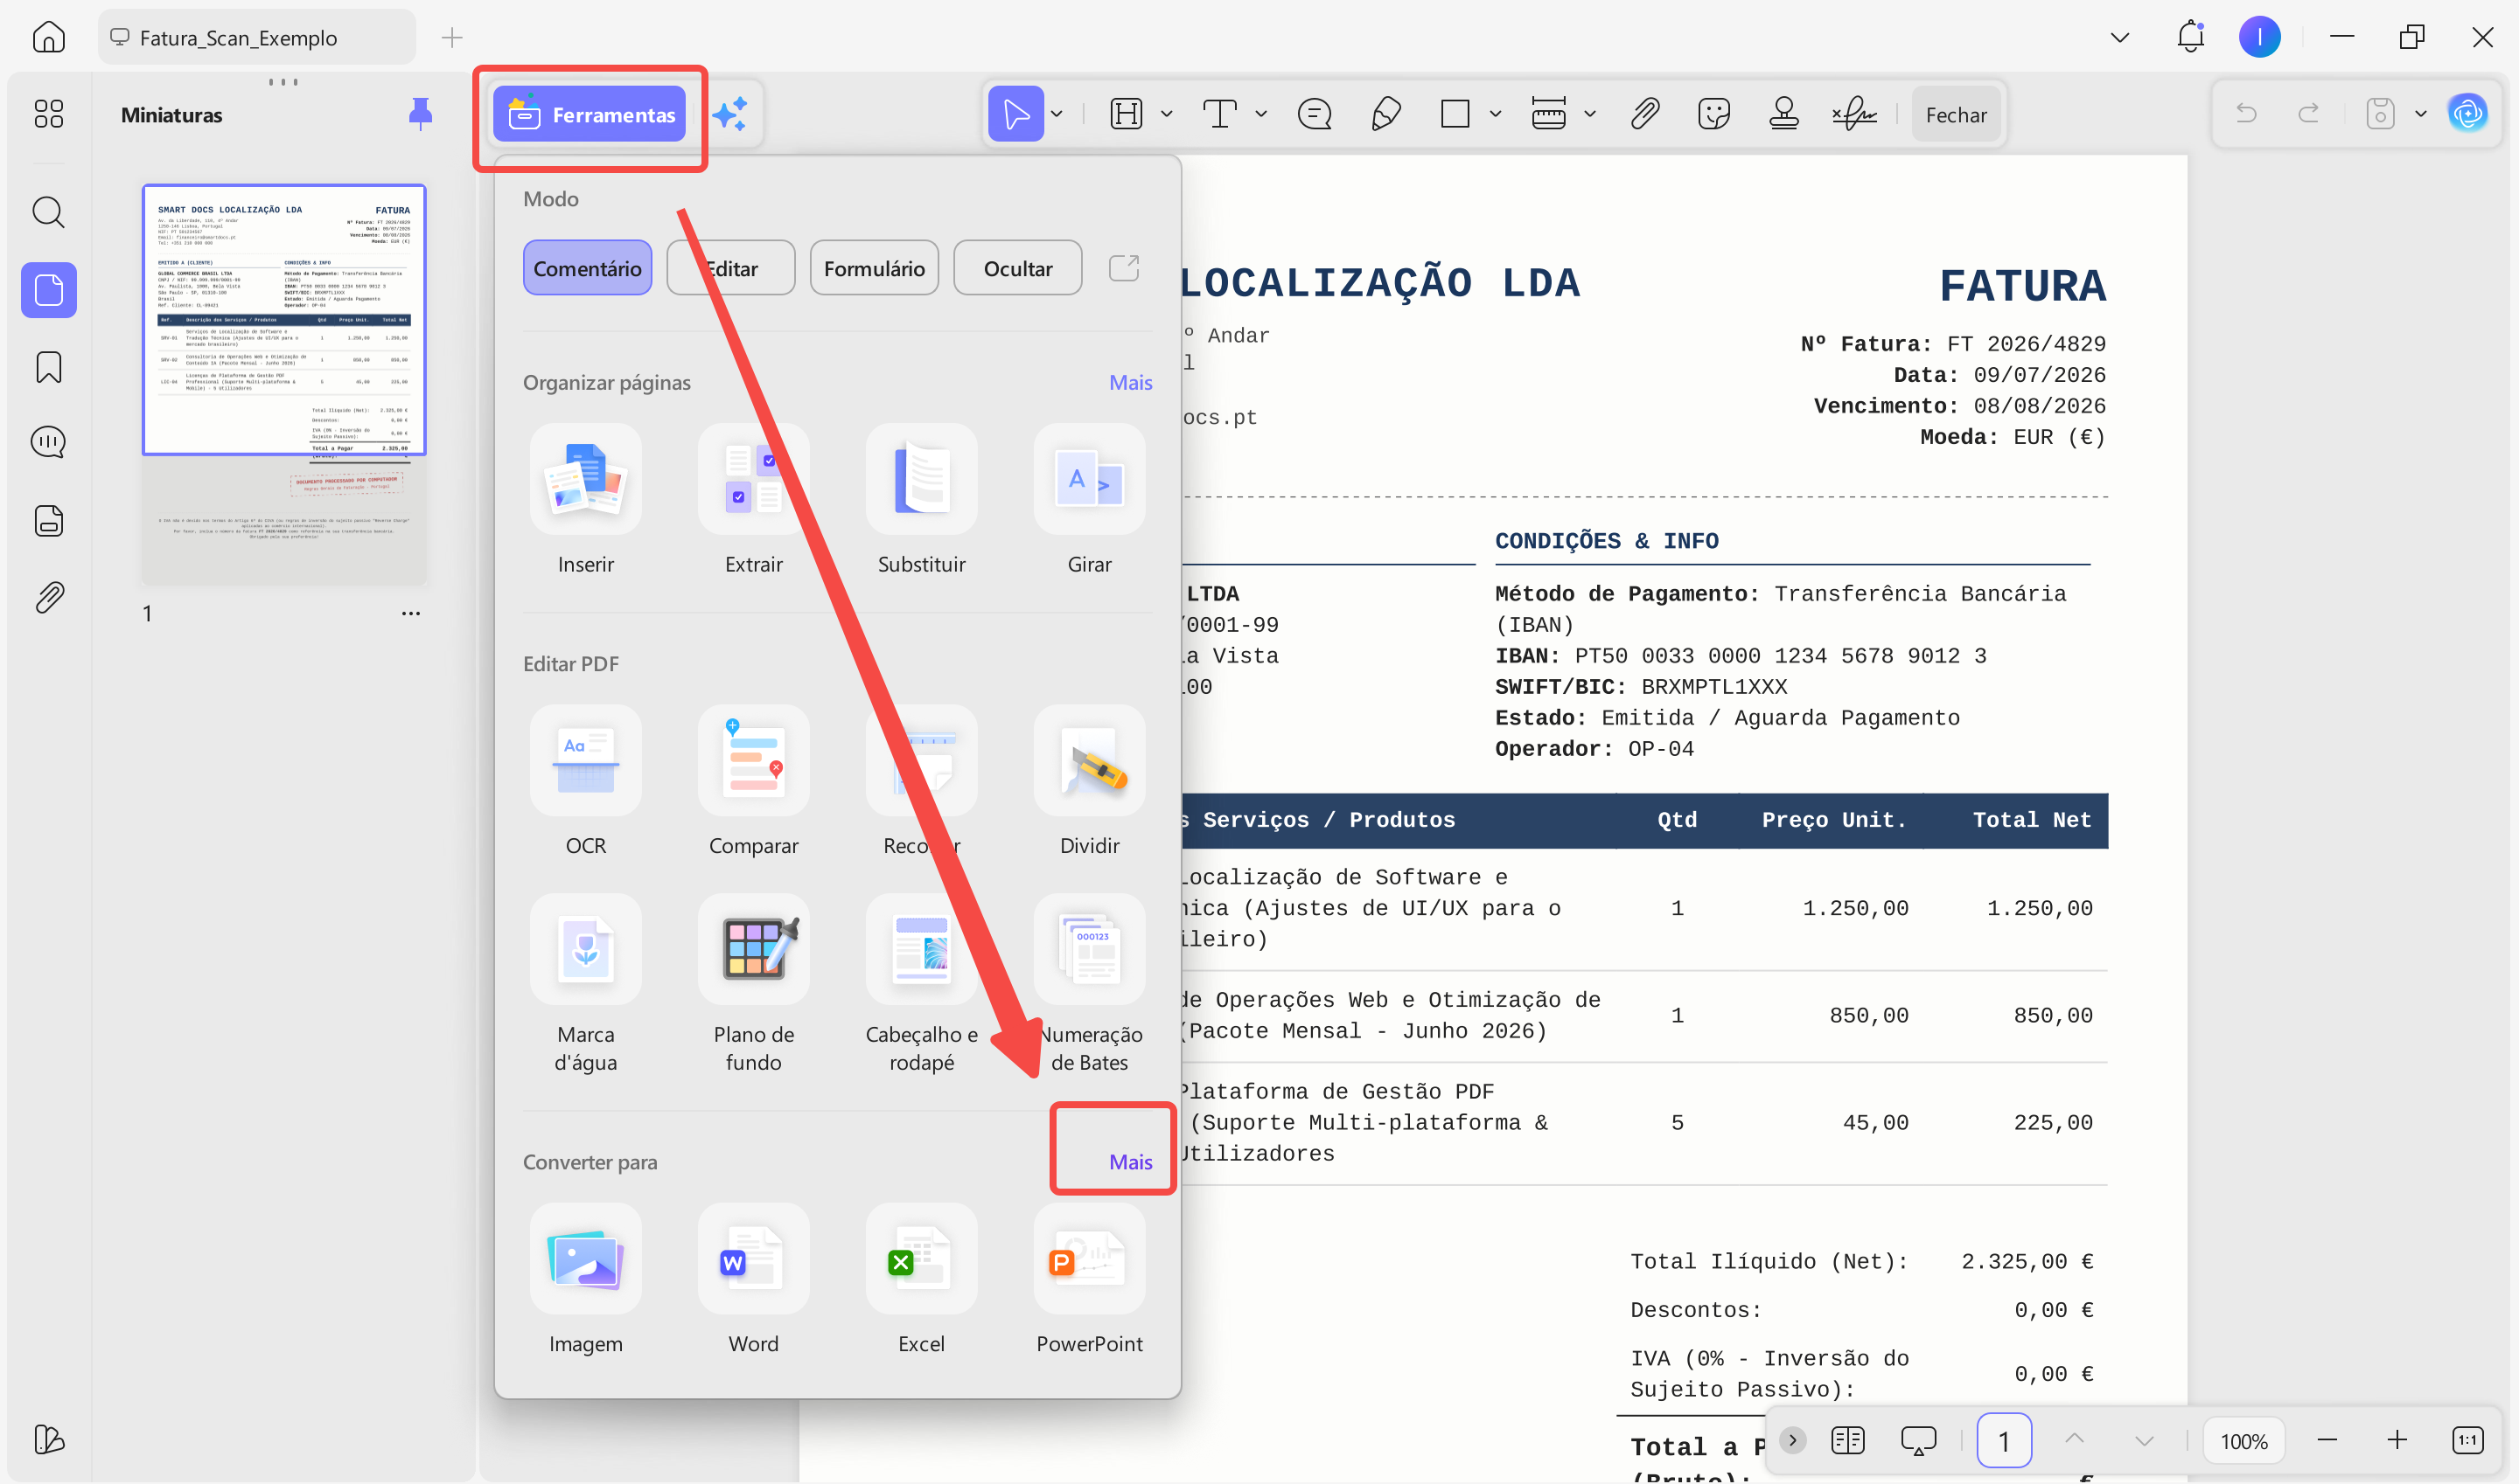2519x1484 pixels.
Task: Open the sticker tool
Action: (x=1714, y=114)
